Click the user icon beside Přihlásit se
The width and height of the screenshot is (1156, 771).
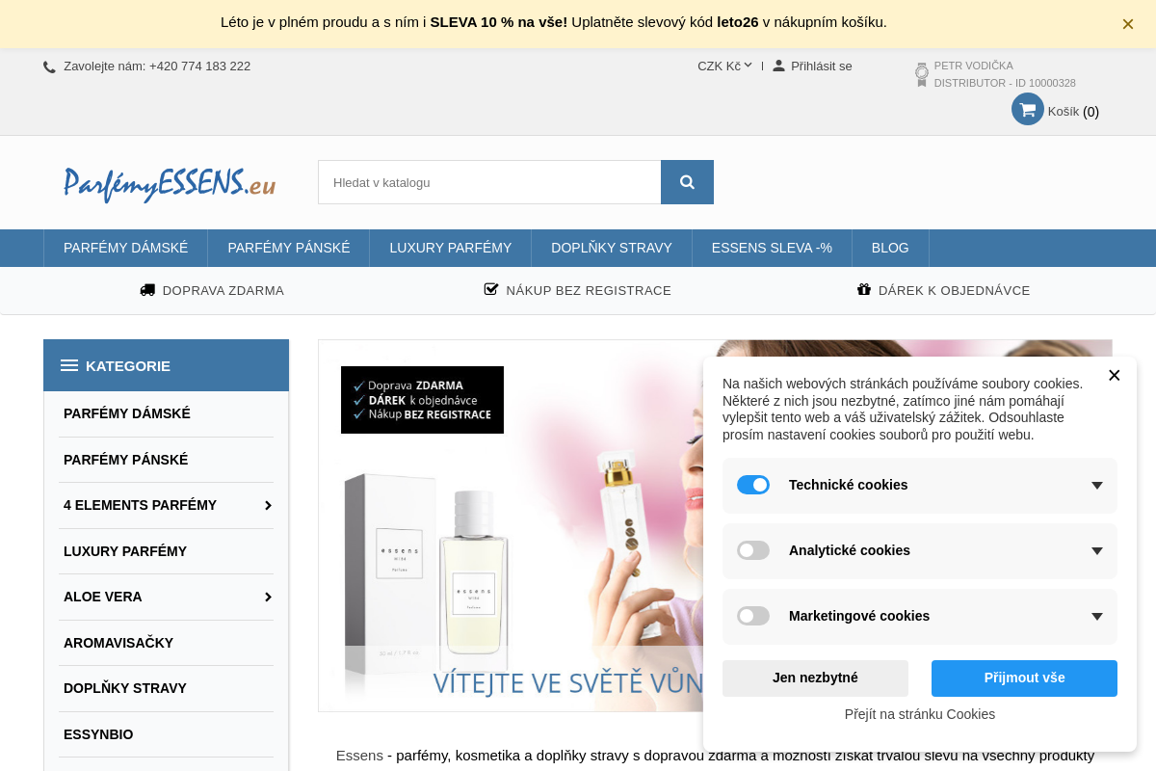coord(778,66)
